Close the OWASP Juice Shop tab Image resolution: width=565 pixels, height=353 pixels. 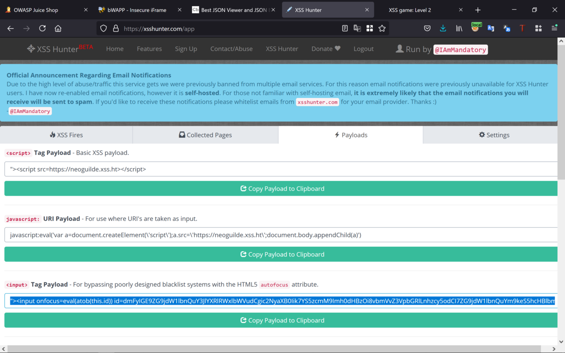(85, 10)
